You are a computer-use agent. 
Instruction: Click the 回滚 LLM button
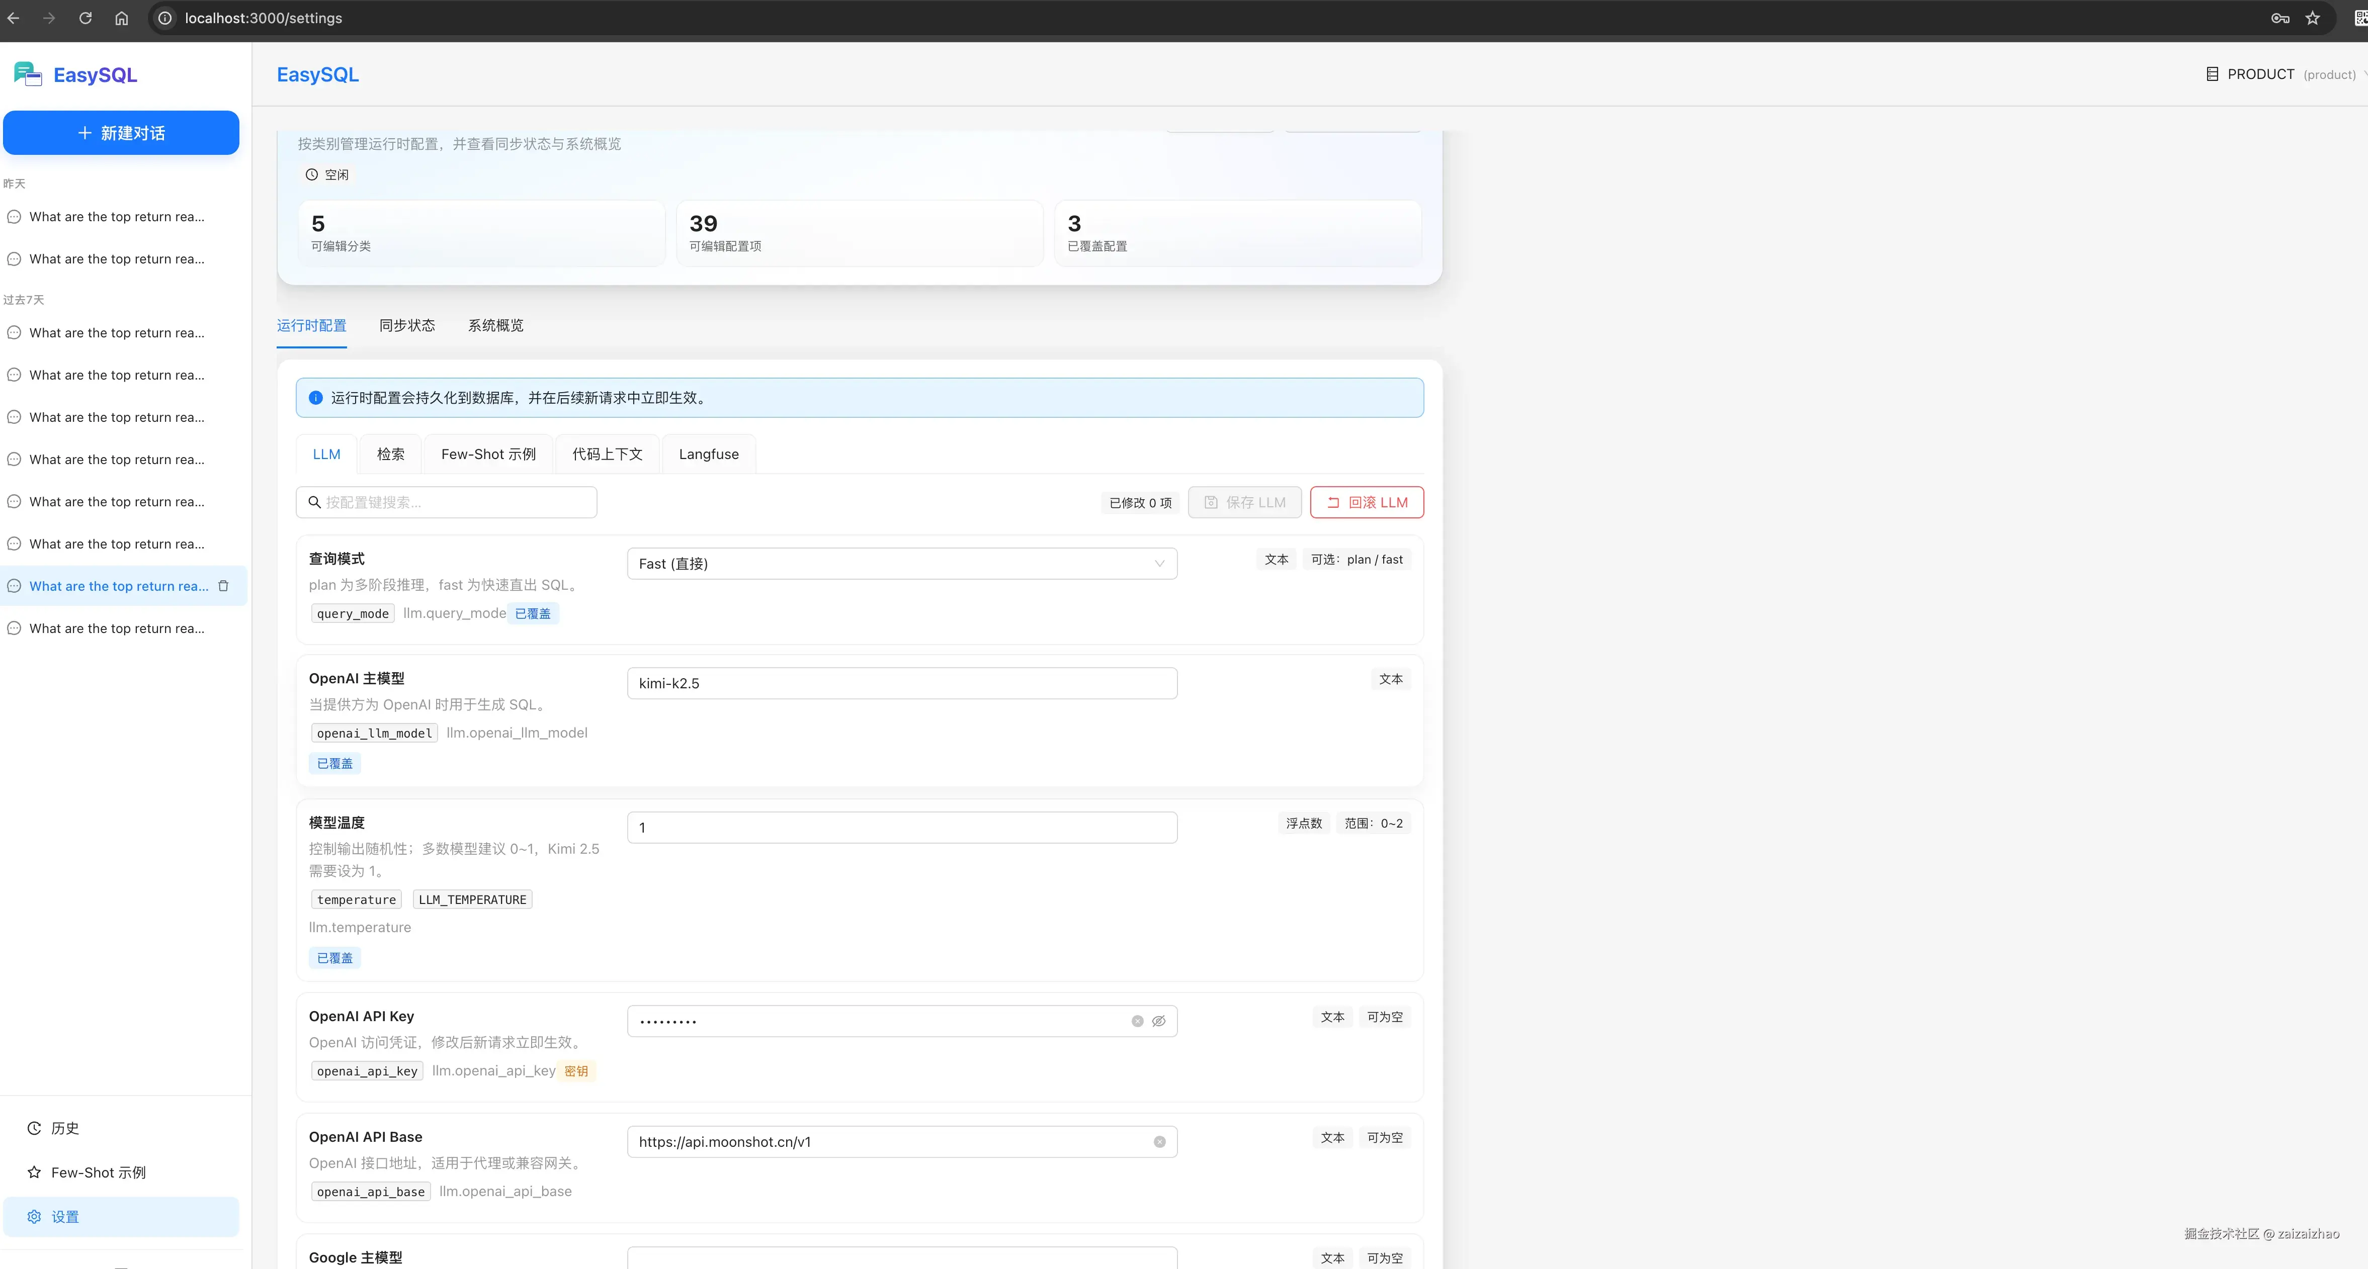click(1366, 503)
